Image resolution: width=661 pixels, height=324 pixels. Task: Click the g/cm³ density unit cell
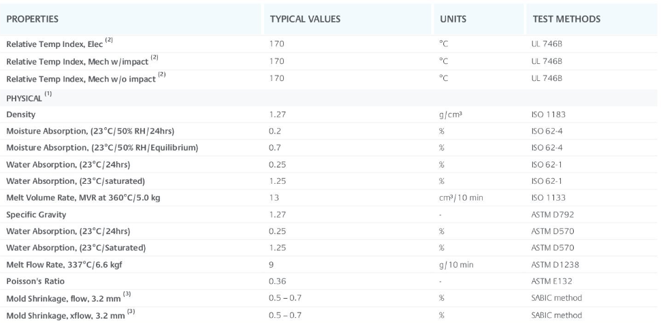[451, 115]
